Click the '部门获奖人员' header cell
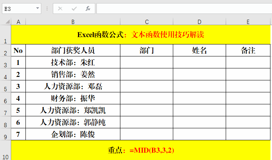 click(73, 50)
